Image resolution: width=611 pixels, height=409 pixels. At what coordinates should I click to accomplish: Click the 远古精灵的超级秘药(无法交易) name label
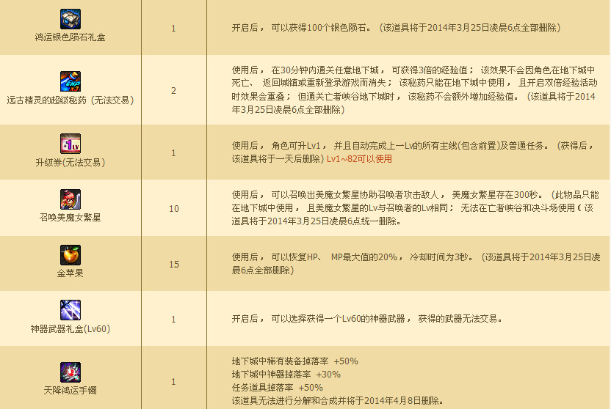click(70, 100)
